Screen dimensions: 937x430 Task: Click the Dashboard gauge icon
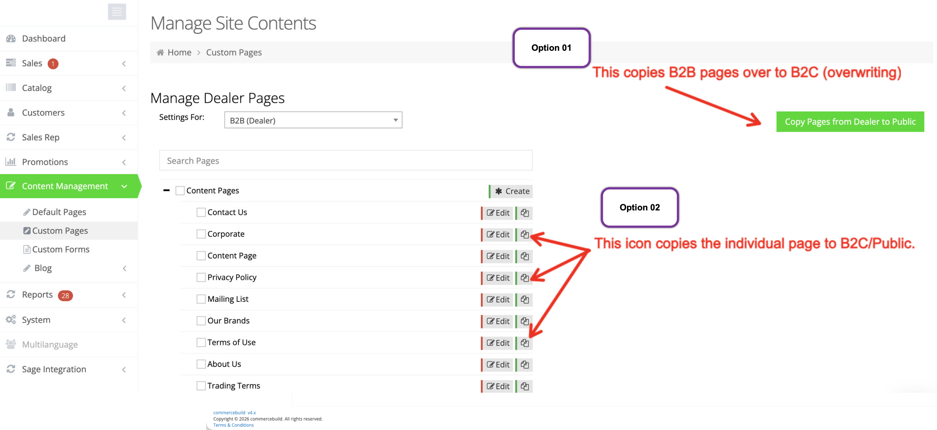tap(11, 39)
